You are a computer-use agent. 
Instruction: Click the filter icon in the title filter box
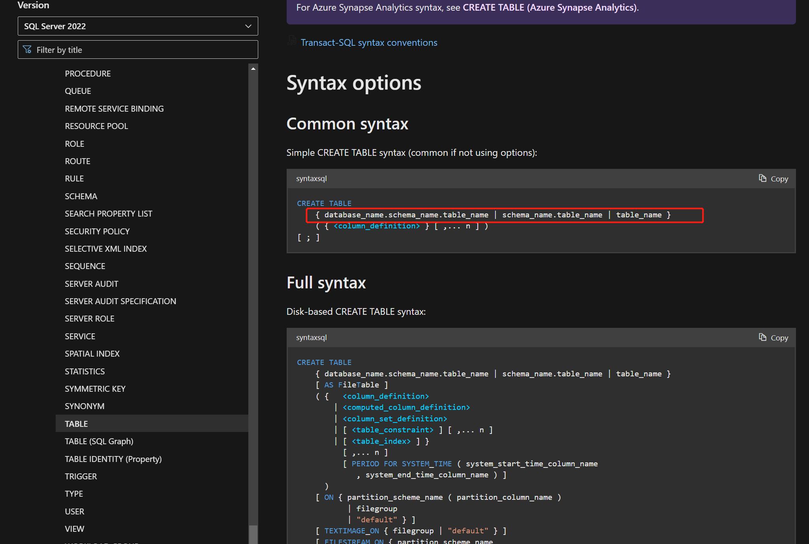coord(27,50)
